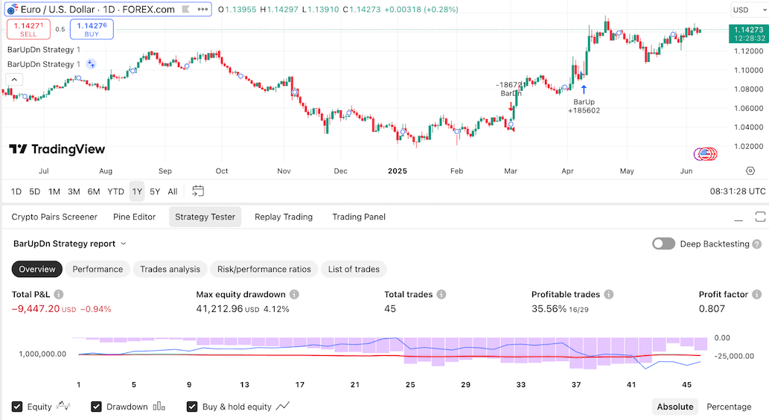Switch to the List of trades tab
This screenshot has width=769, height=420.
pyautogui.click(x=354, y=269)
